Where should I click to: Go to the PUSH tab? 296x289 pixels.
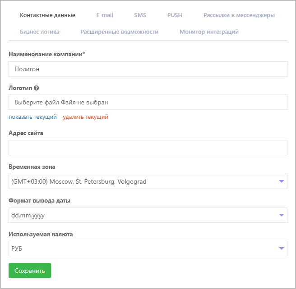click(x=175, y=15)
